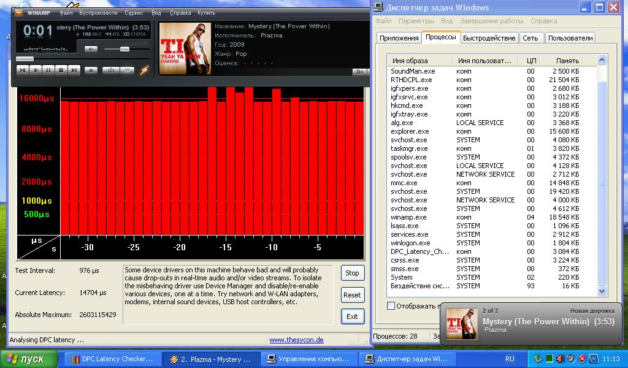This screenshot has height=368, width=628.
Task: Select mmc.exe process row
Action: point(492,183)
